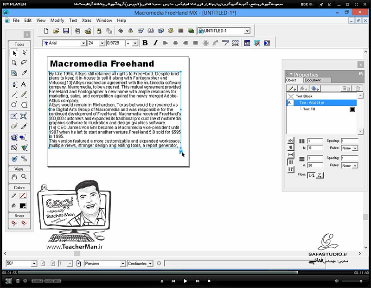Open the font size 24 dropdown
The width and height of the screenshot is (371, 288).
[102, 43]
